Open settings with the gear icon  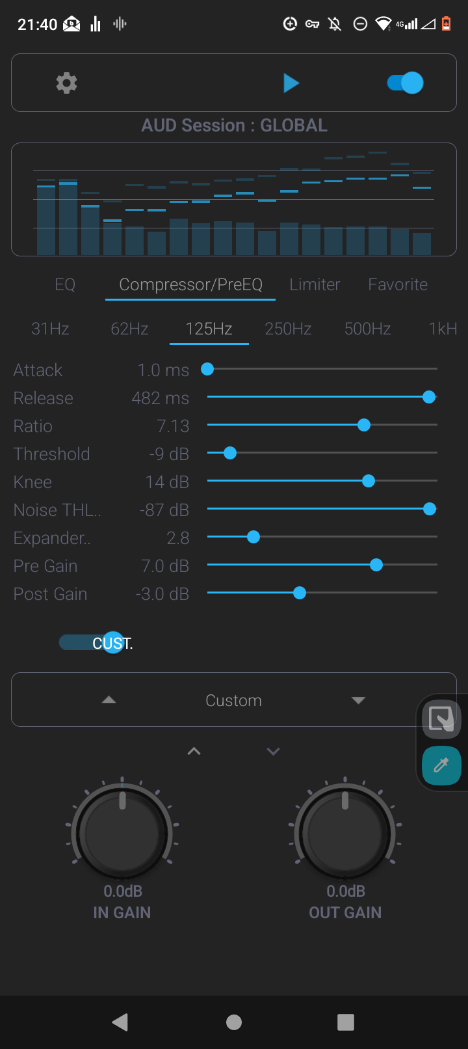pos(66,83)
